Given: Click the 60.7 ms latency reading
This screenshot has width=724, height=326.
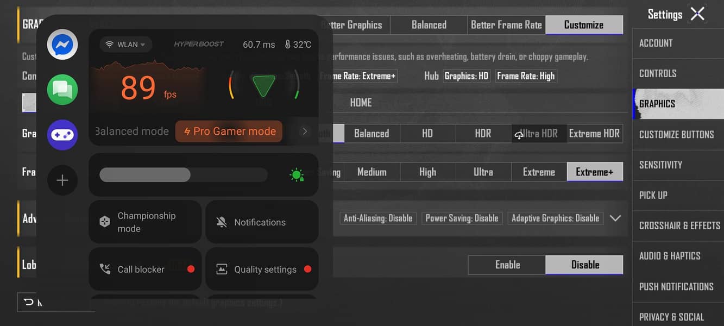Looking at the screenshot, I should (259, 45).
